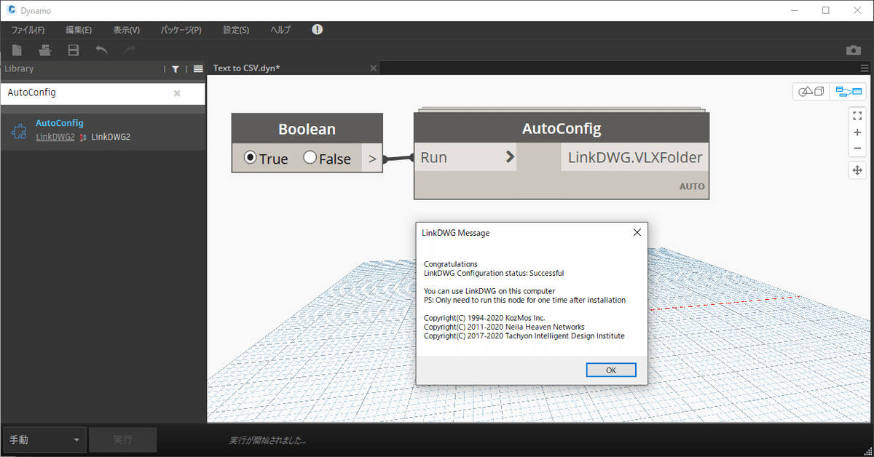874x457 pixels.
Task: Click the exclamation notification icon in menu bar
Action: [x=317, y=30]
